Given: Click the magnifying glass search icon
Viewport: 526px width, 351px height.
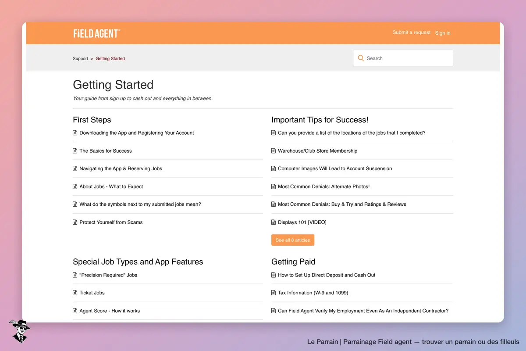Looking at the screenshot, I should [361, 58].
